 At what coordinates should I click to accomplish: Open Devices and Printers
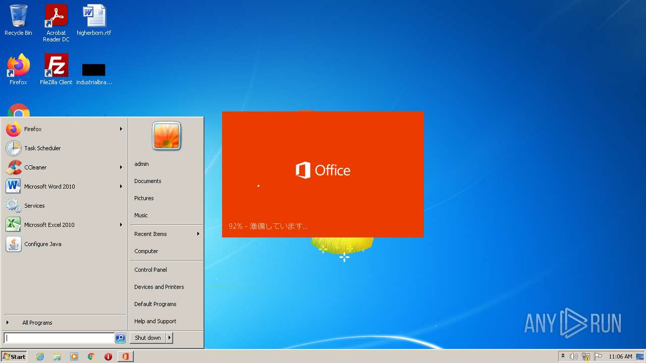coord(159,287)
